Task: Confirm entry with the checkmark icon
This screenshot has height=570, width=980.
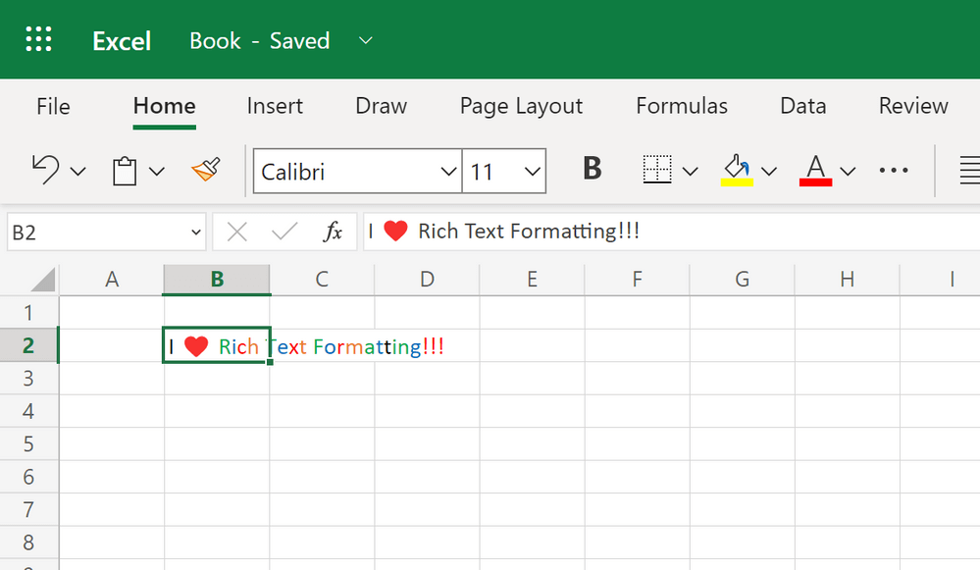Action: [284, 232]
